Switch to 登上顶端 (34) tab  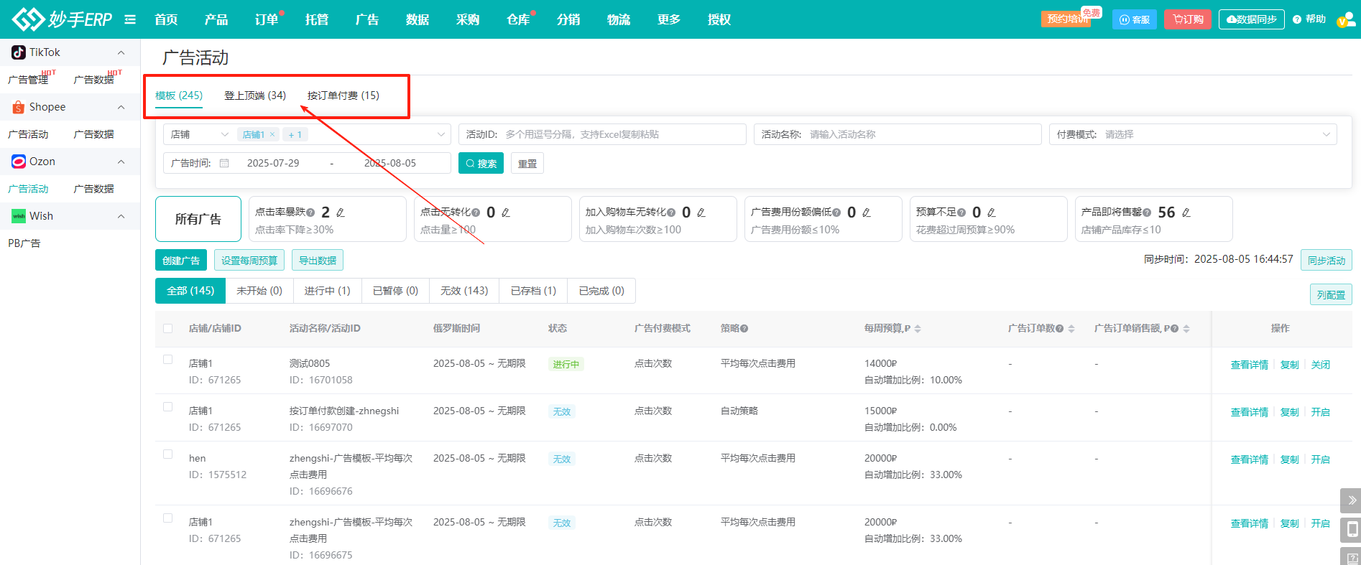254,95
